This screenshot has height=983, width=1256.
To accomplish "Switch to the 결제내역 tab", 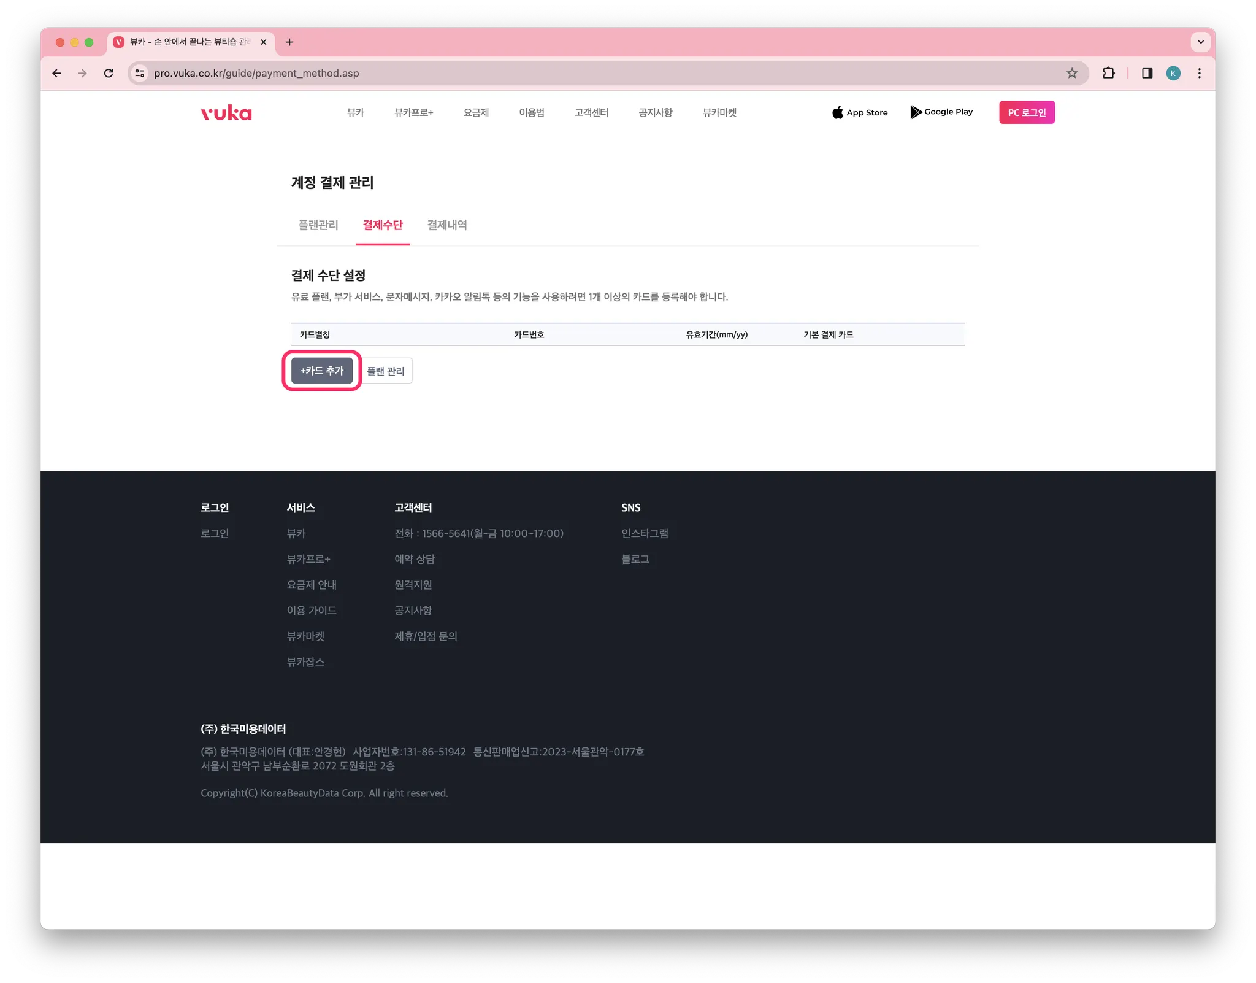I will (x=446, y=225).
